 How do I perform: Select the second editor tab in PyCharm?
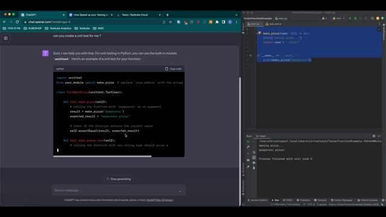point(275,24)
